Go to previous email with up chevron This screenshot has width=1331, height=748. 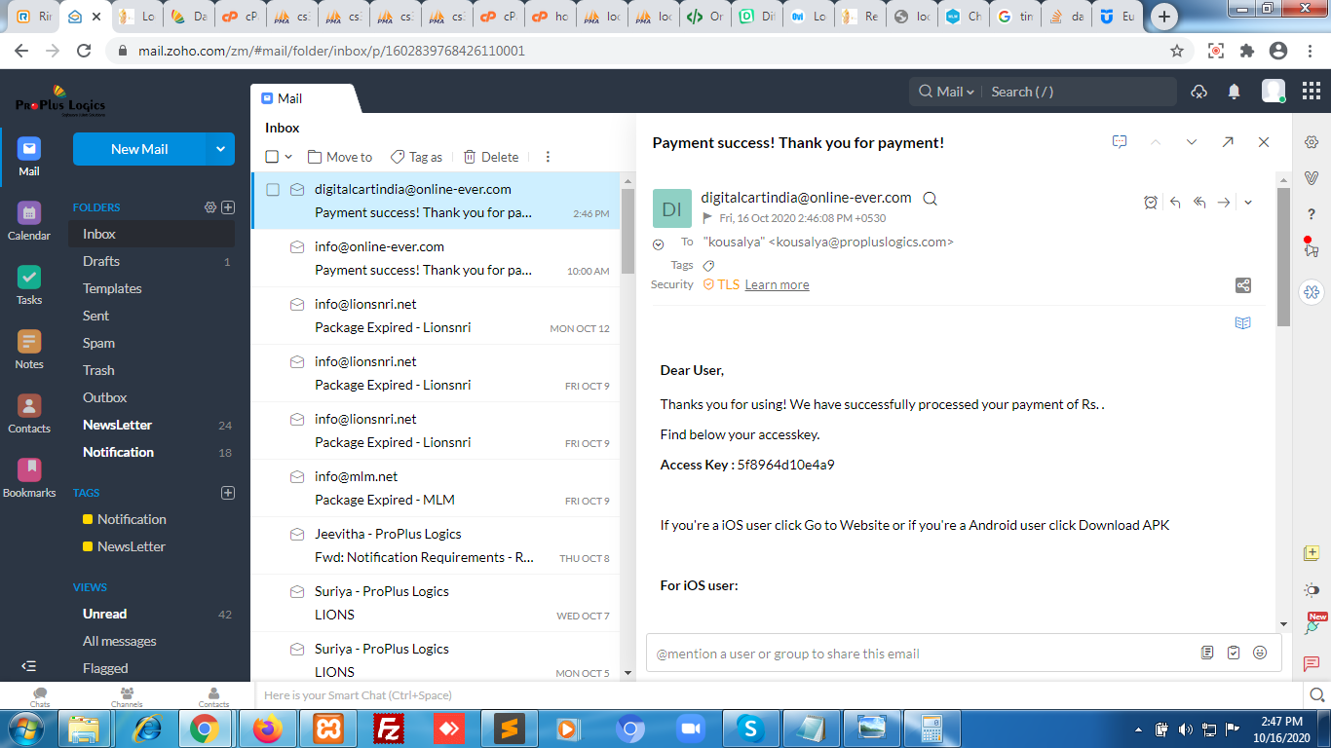pyautogui.click(x=1156, y=142)
